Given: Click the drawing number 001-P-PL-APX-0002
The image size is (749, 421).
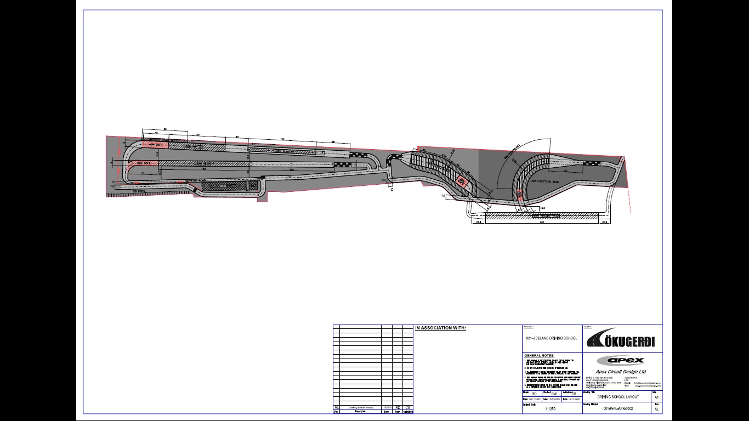Looking at the screenshot, I should click(x=618, y=409).
